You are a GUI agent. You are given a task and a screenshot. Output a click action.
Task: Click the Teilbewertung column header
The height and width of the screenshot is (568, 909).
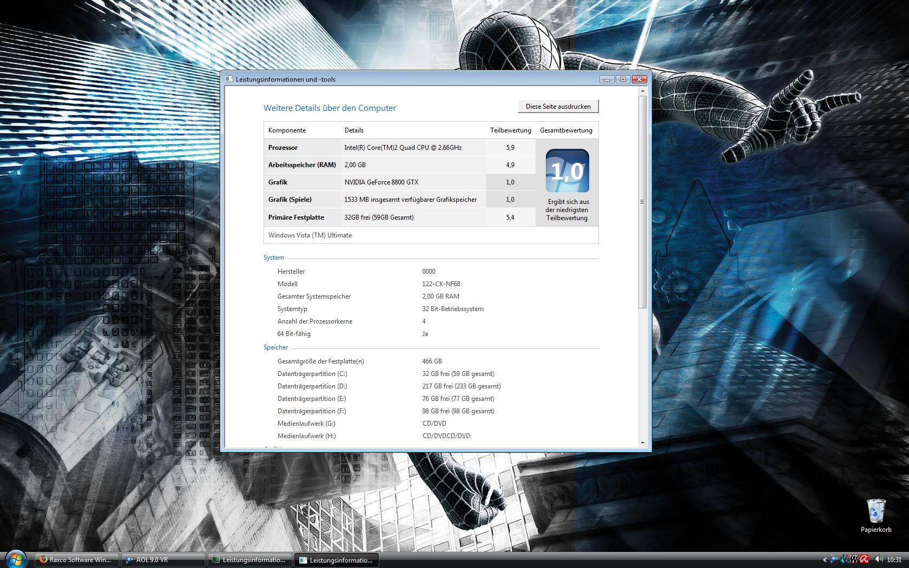click(x=511, y=130)
